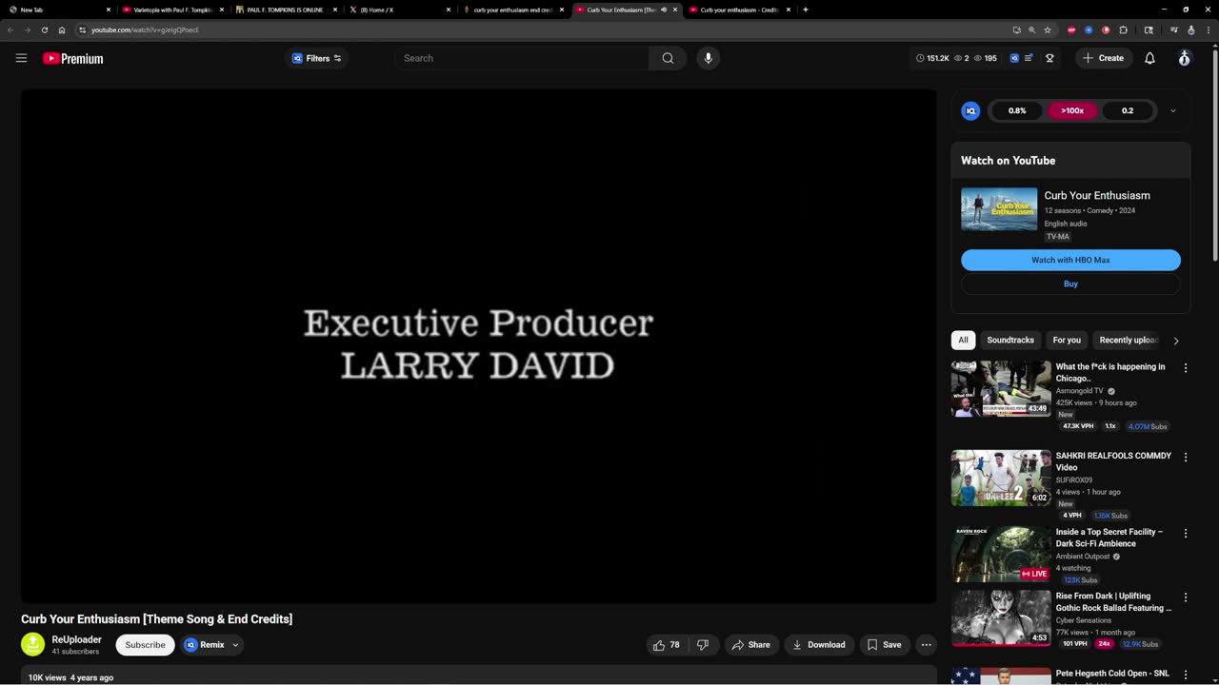Open the YouTube hamburger guide menu

click(21, 58)
